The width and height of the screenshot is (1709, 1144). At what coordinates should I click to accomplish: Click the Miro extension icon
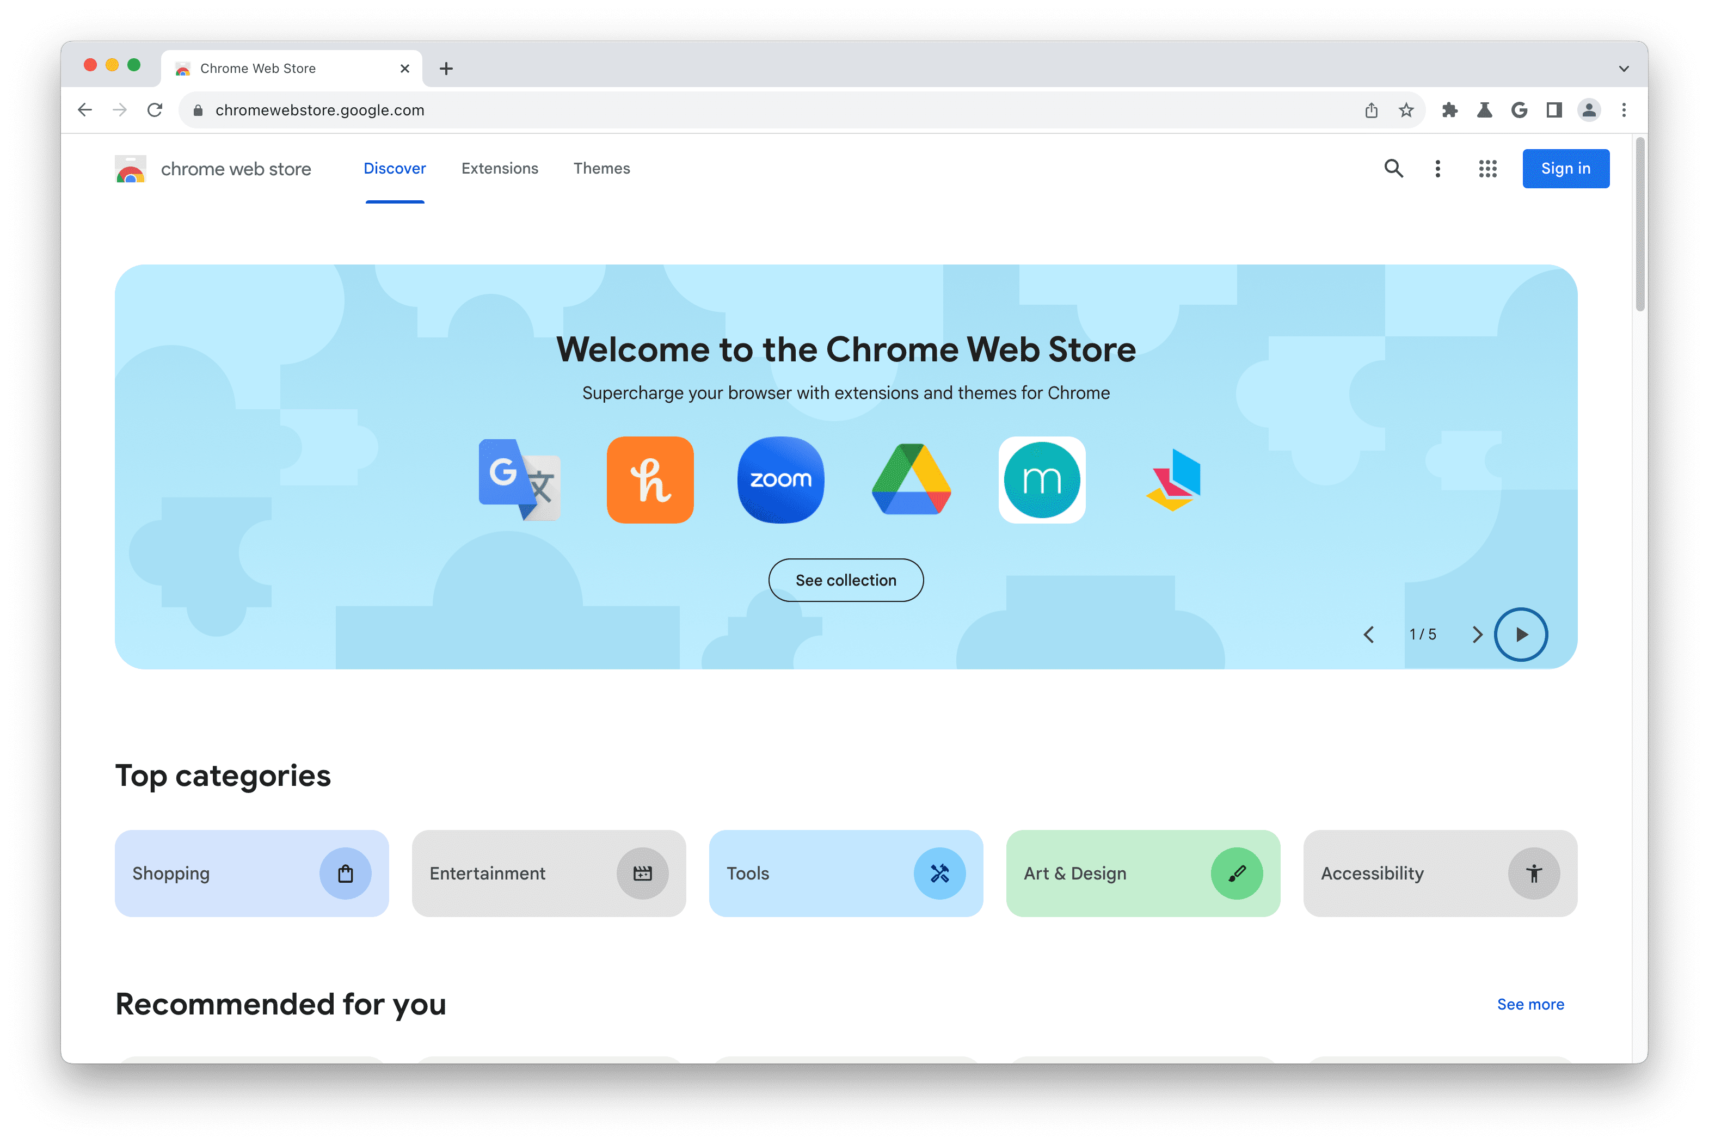(1042, 479)
